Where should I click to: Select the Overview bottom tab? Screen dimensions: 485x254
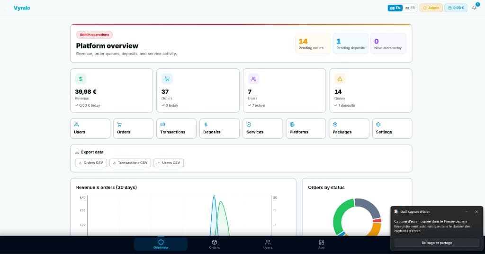click(x=161, y=244)
